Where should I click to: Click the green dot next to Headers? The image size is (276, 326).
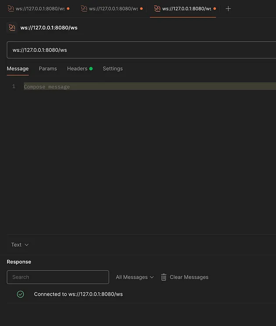point(91,69)
